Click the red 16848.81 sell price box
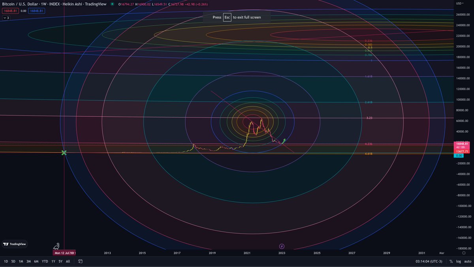The width and height of the screenshot is (474, 267). point(10,11)
